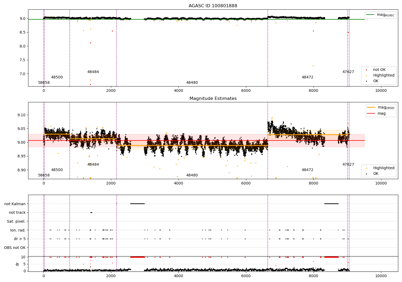Click the 'OBS not OK' row label
Image resolution: width=402 pixels, height=282 pixels.
(x=15, y=248)
